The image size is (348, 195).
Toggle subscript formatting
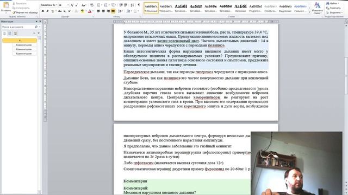(65, 11)
